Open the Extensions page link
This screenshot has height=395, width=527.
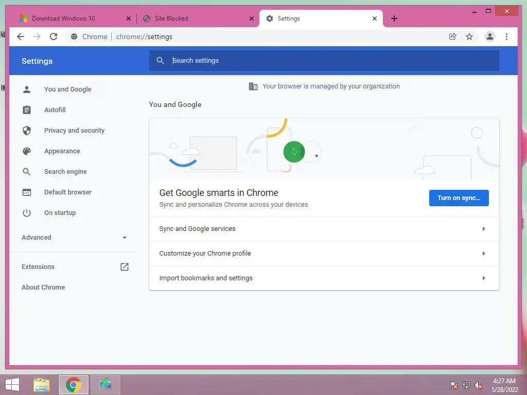point(38,267)
